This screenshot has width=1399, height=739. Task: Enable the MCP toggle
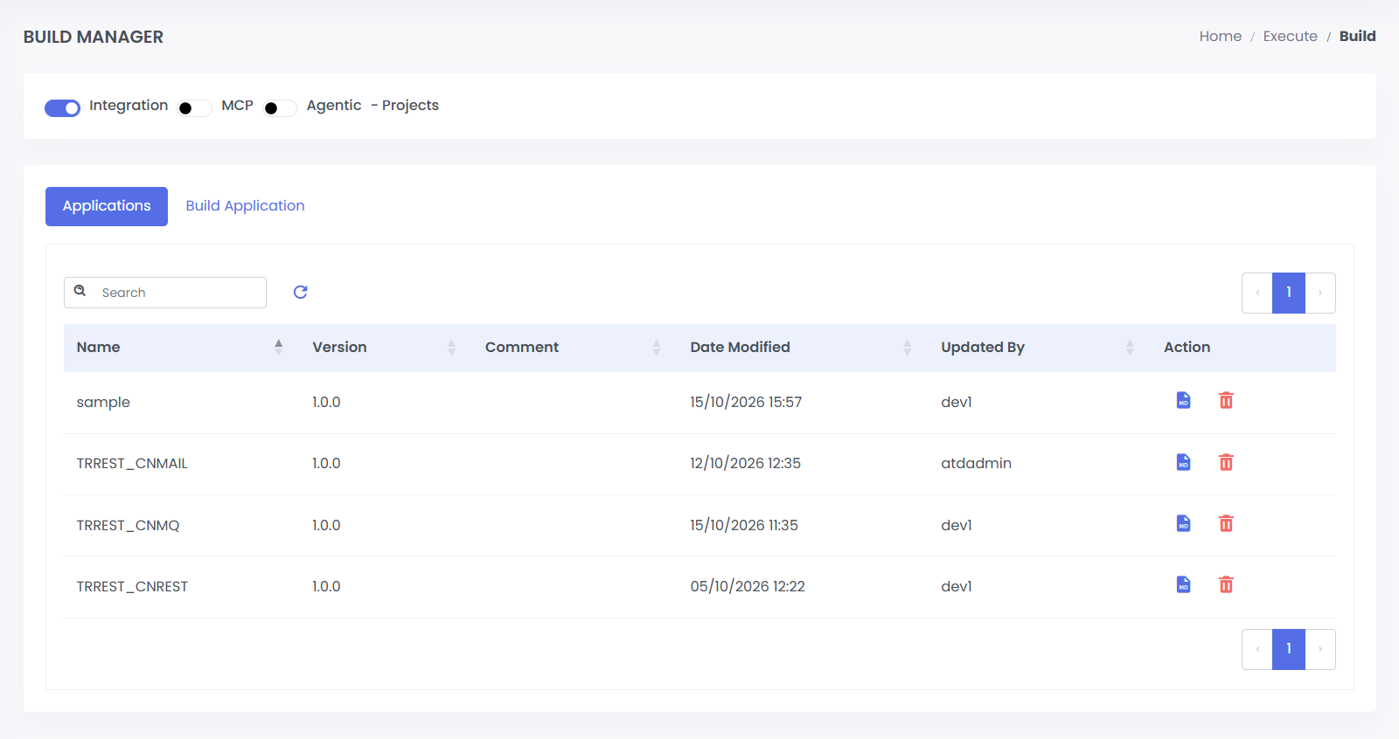click(194, 107)
